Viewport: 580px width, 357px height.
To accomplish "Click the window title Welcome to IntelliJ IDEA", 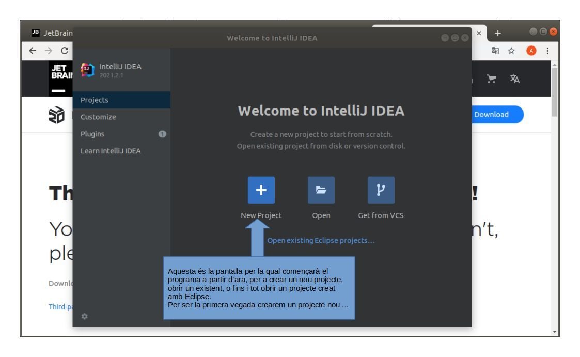I will [272, 38].
